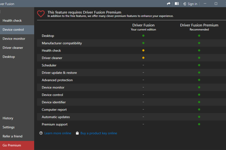Open the Learn more online link
The width and height of the screenshot is (226, 150).
58,133
